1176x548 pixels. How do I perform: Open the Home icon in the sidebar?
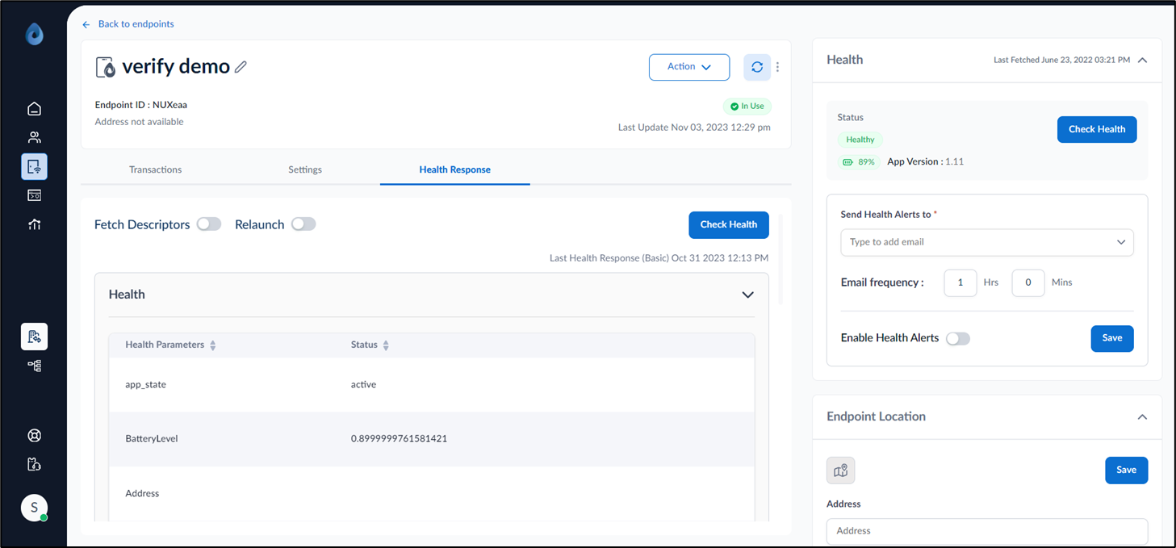(34, 109)
